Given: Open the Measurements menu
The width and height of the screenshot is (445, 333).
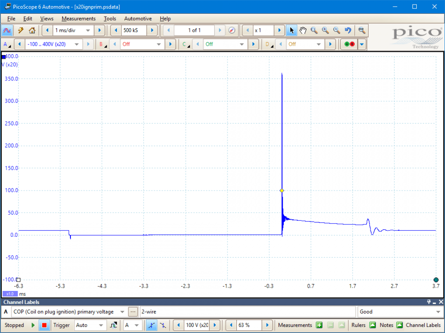Looking at the screenshot, I should click(79, 18).
